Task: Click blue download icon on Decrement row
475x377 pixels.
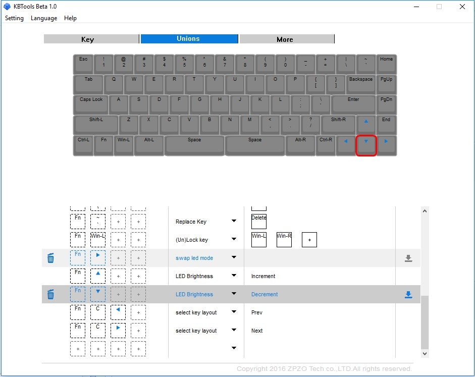Action: 408,294
